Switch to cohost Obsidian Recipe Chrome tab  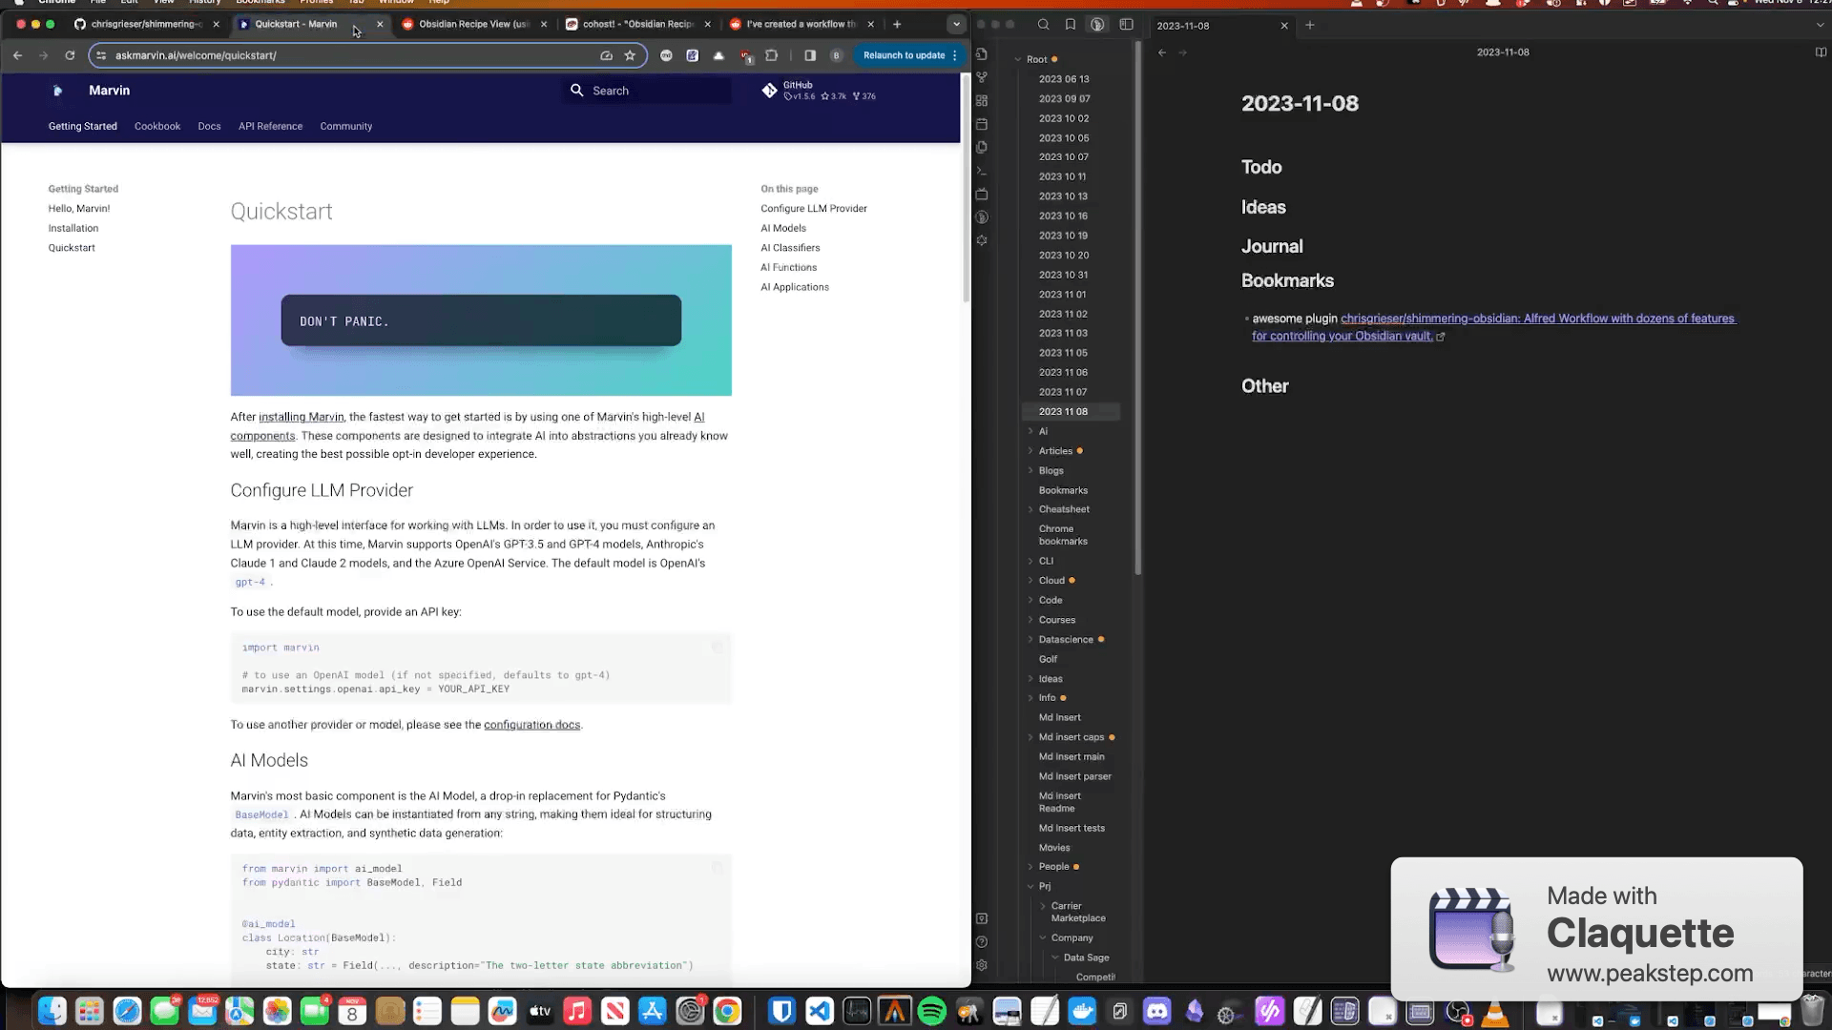(636, 24)
